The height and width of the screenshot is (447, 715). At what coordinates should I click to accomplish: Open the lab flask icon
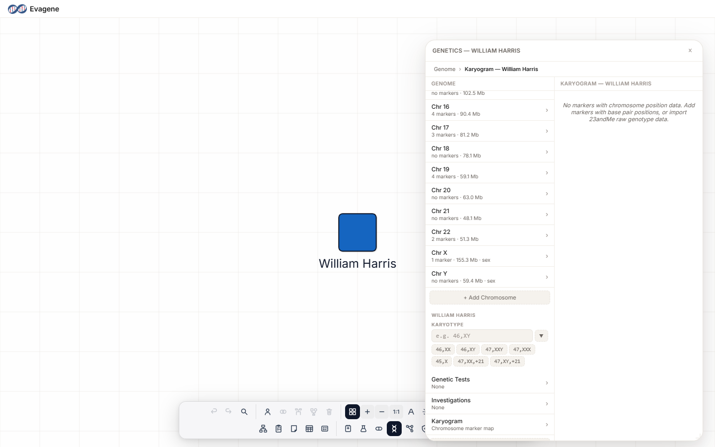363,429
